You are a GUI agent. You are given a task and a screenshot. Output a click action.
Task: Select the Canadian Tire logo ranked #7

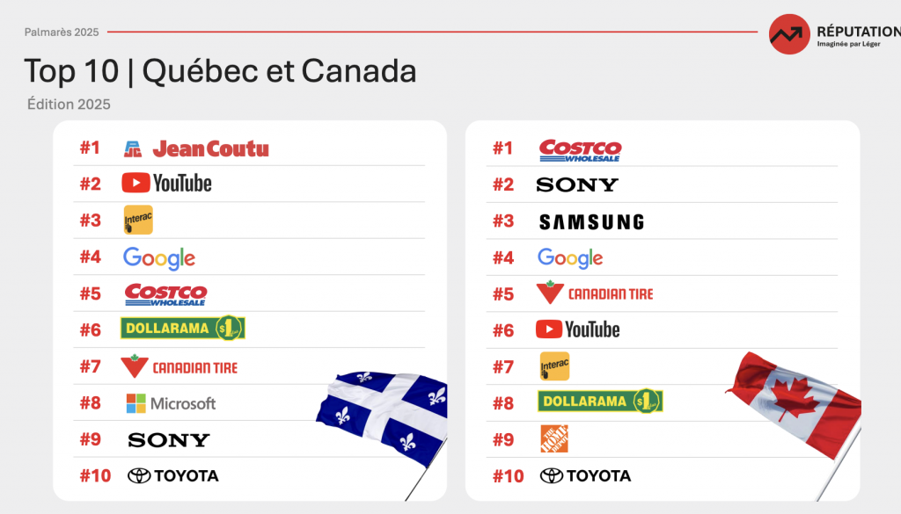pyautogui.click(x=179, y=366)
